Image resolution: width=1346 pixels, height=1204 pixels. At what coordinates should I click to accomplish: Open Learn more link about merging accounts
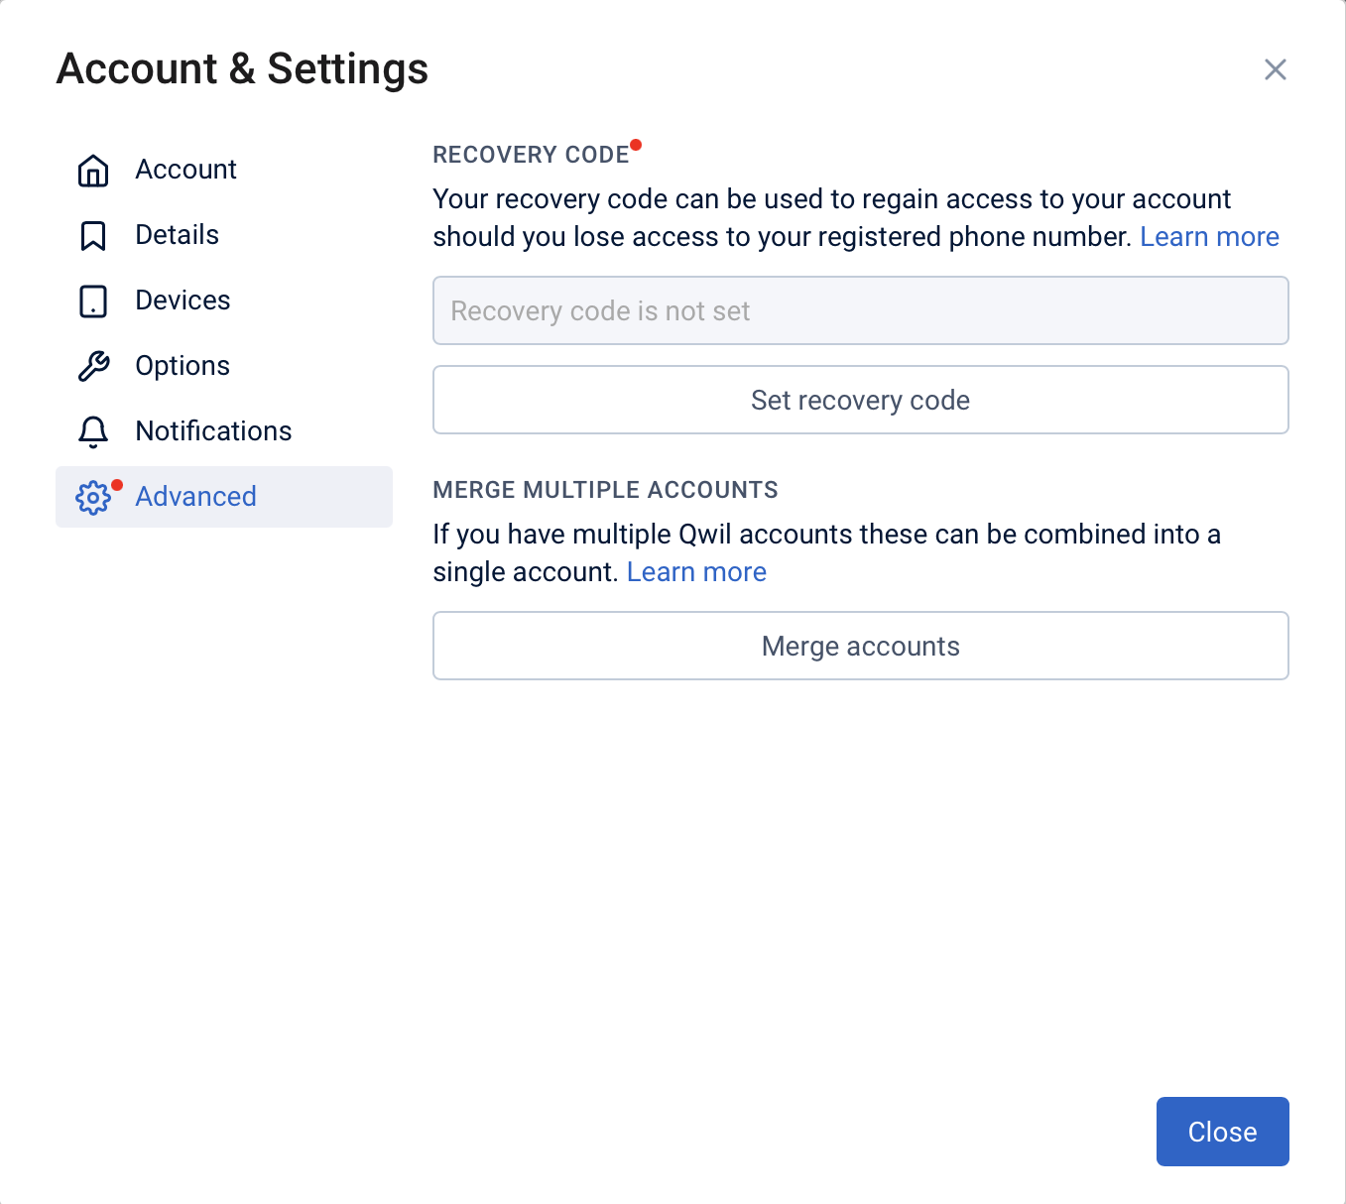pos(696,572)
